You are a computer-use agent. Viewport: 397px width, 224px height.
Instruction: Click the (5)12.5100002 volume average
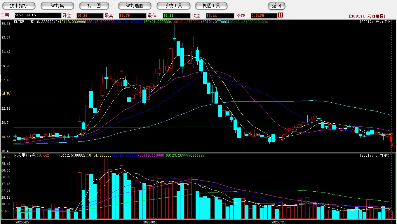[72, 155]
